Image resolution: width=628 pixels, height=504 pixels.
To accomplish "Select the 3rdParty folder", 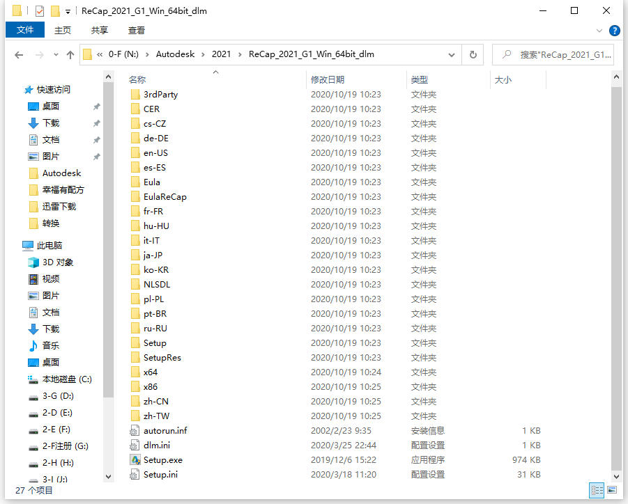I will (x=160, y=95).
